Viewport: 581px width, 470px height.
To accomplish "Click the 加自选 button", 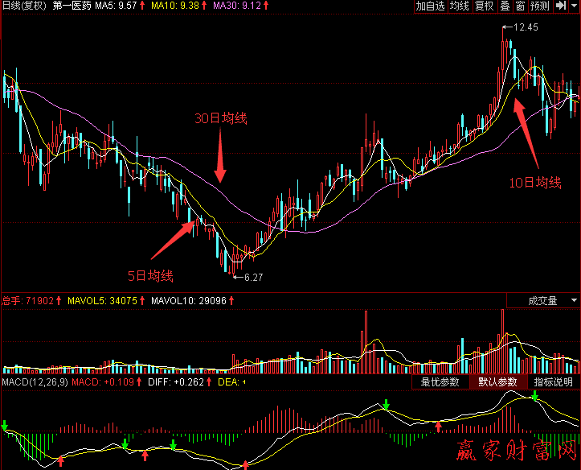I will [430, 6].
